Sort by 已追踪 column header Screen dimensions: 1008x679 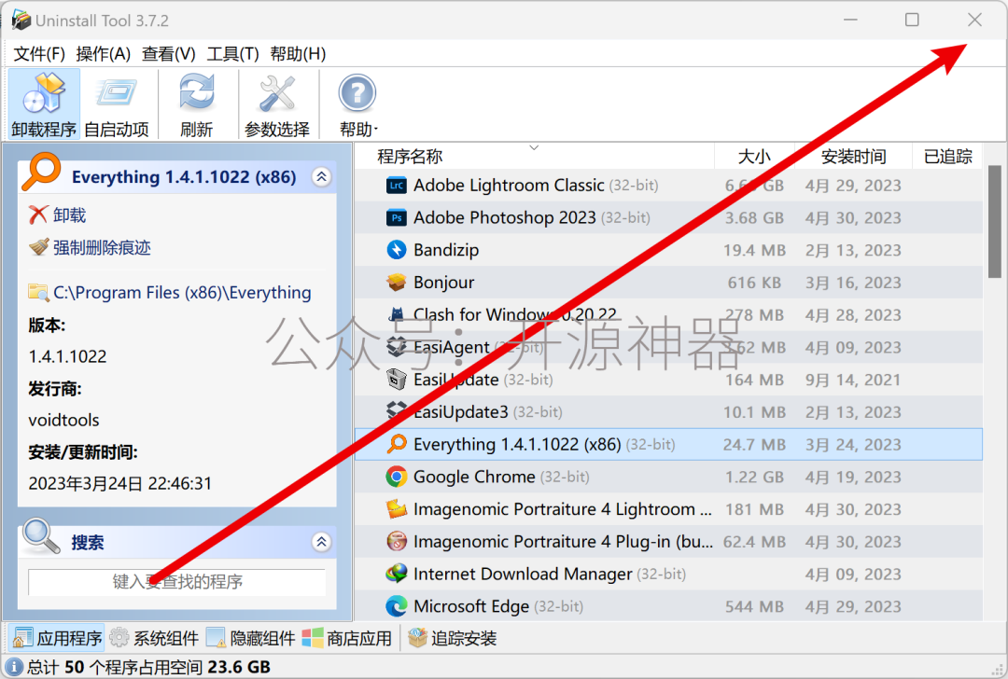pyautogui.click(x=947, y=156)
